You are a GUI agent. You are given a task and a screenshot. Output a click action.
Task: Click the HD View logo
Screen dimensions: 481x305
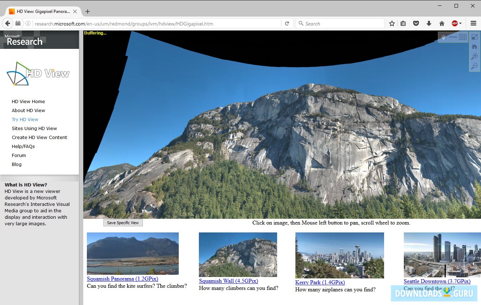click(38, 74)
